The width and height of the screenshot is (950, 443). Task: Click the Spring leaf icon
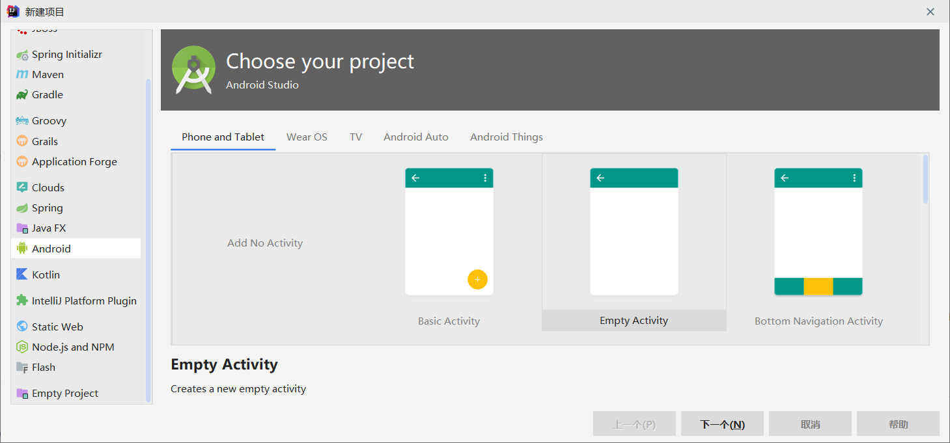[22, 208]
